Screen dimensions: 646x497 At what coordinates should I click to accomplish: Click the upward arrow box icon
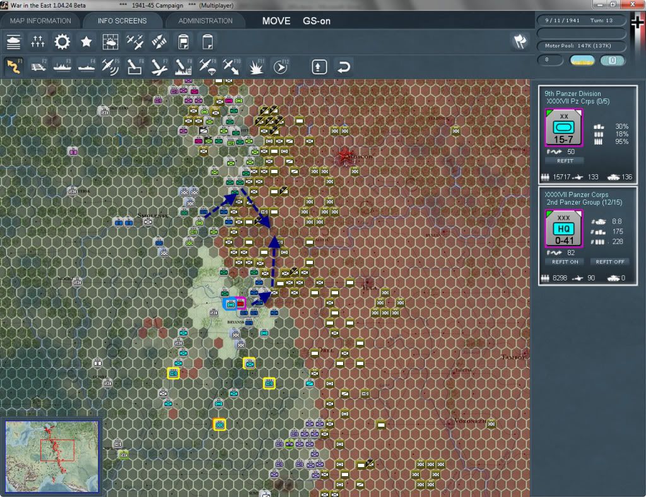coord(319,67)
